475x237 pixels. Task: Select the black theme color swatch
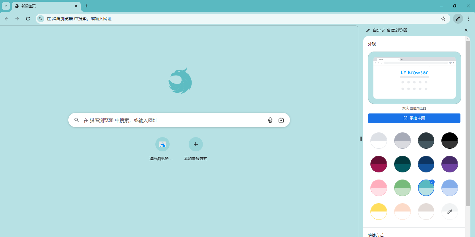pyautogui.click(x=449, y=141)
